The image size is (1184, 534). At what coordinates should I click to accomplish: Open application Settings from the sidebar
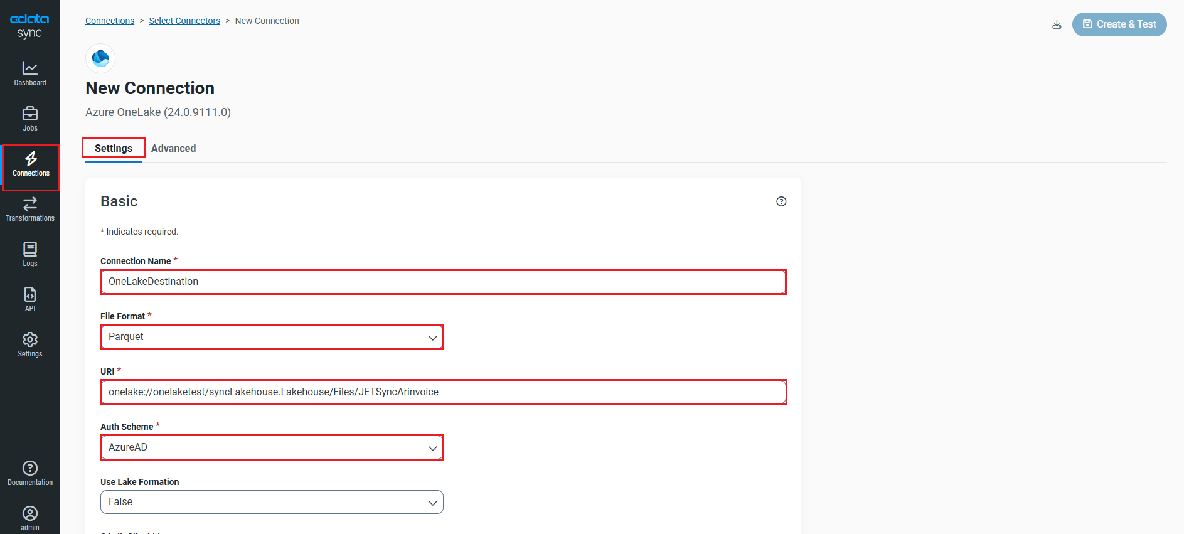point(29,343)
